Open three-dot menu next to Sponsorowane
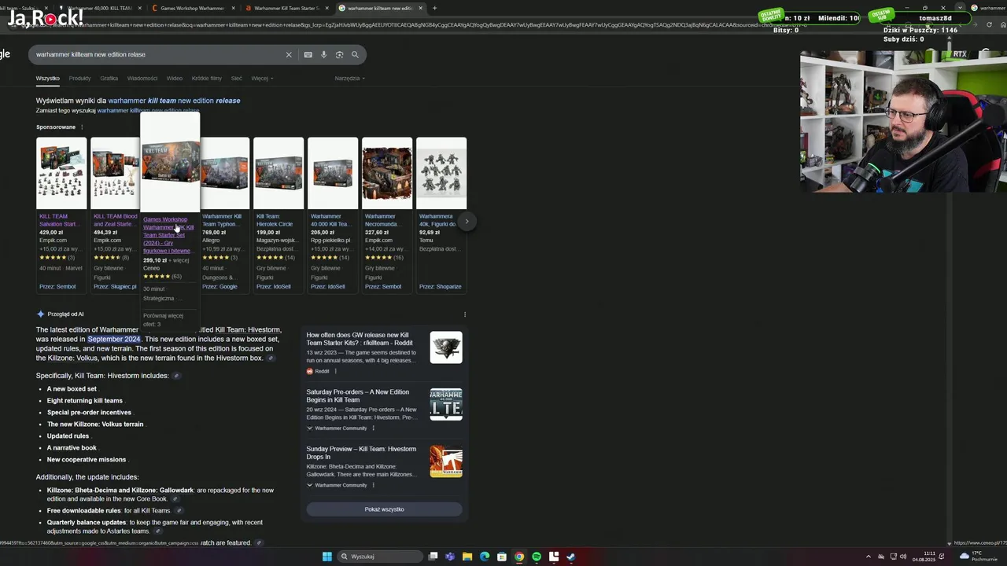Viewport: 1007px width, 566px height. tap(82, 127)
